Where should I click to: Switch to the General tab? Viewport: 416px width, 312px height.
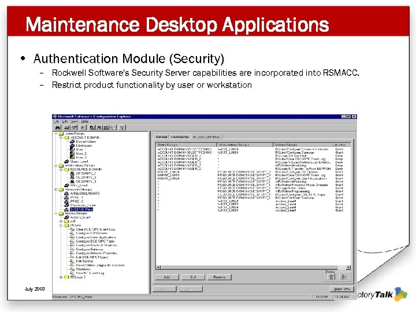162,137
